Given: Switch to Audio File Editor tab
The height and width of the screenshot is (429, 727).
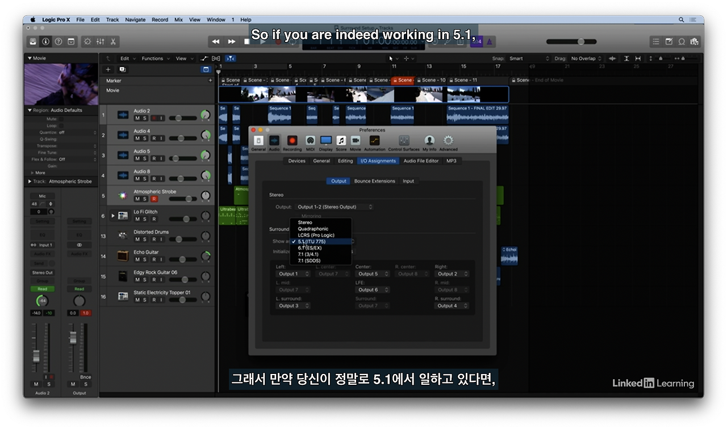Looking at the screenshot, I should click(x=421, y=161).
